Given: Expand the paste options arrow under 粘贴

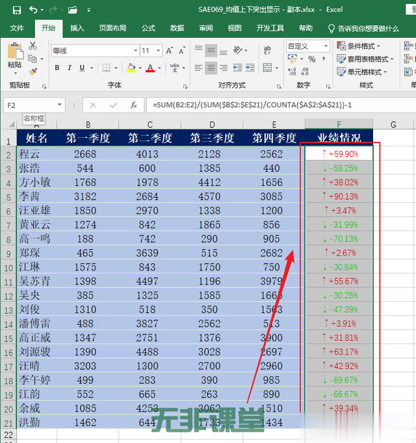Looking at the screenshot, I should [x=15, y=74].
